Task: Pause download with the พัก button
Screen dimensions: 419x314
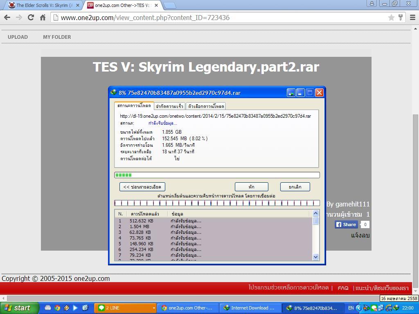Action: [252, 187]
